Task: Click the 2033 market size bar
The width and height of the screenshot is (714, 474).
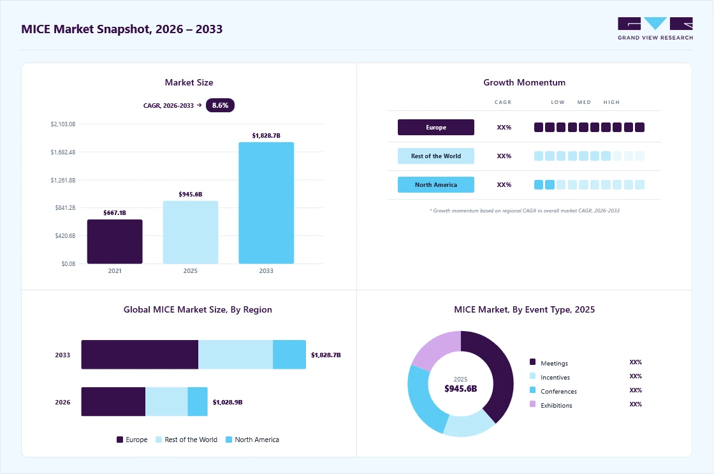Action: click(266, 203)
